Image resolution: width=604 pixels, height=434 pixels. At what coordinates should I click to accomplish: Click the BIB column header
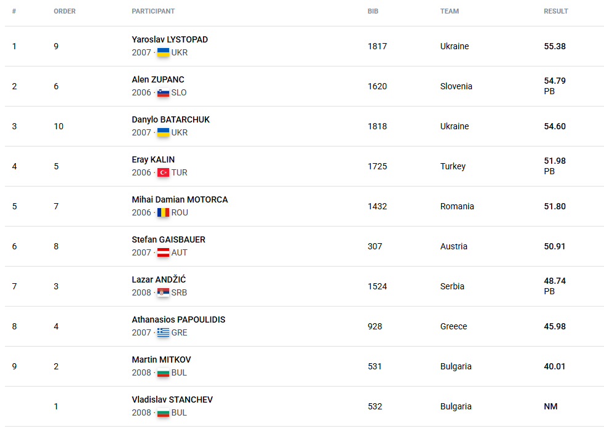373,11
